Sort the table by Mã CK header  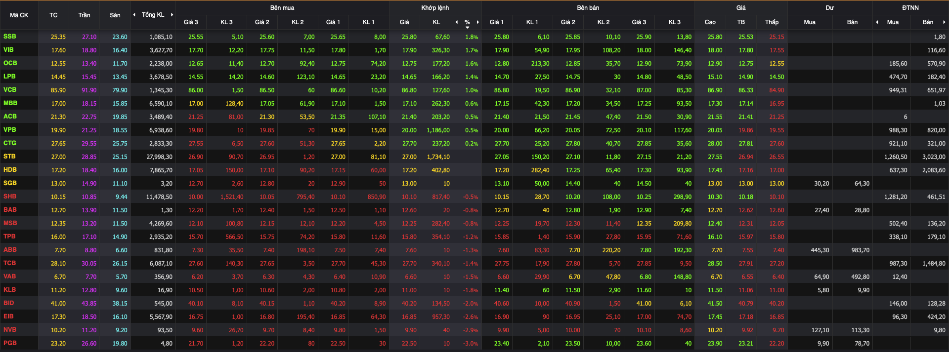click(x=19, y=15)
